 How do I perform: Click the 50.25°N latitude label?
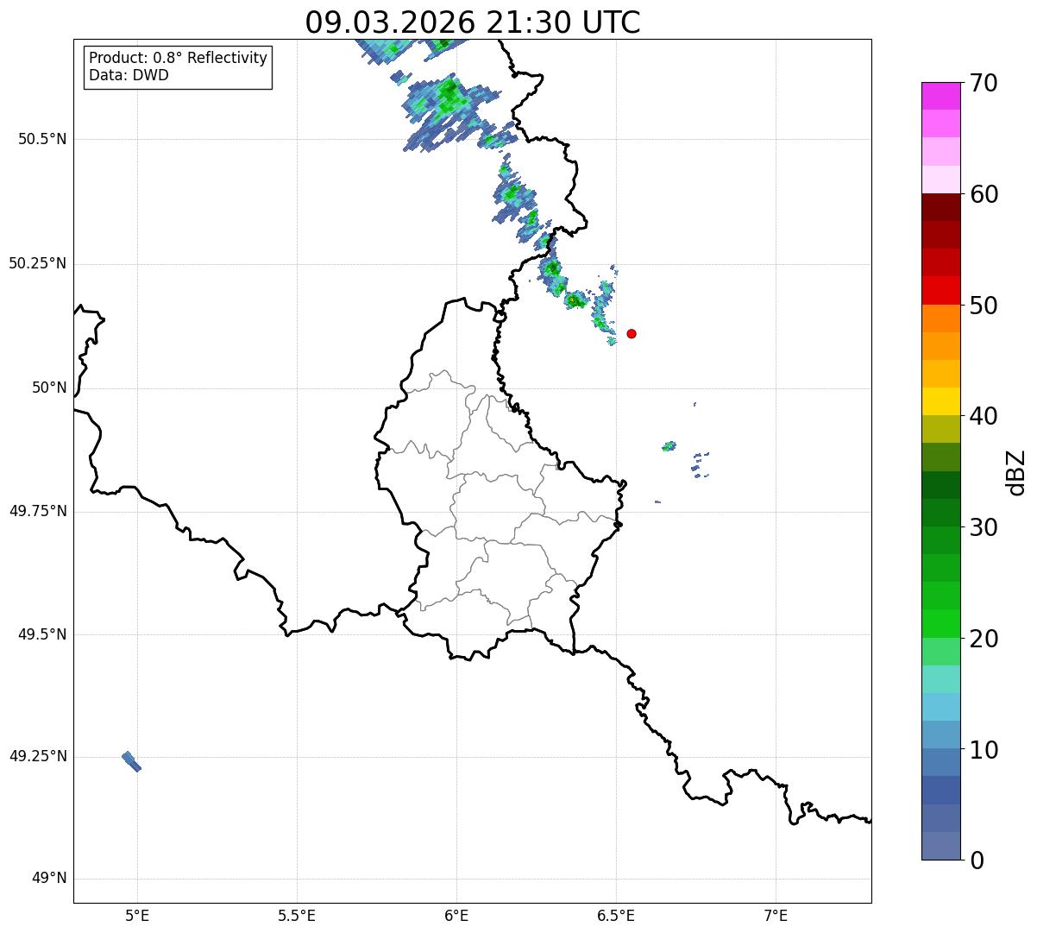[38, 263]
